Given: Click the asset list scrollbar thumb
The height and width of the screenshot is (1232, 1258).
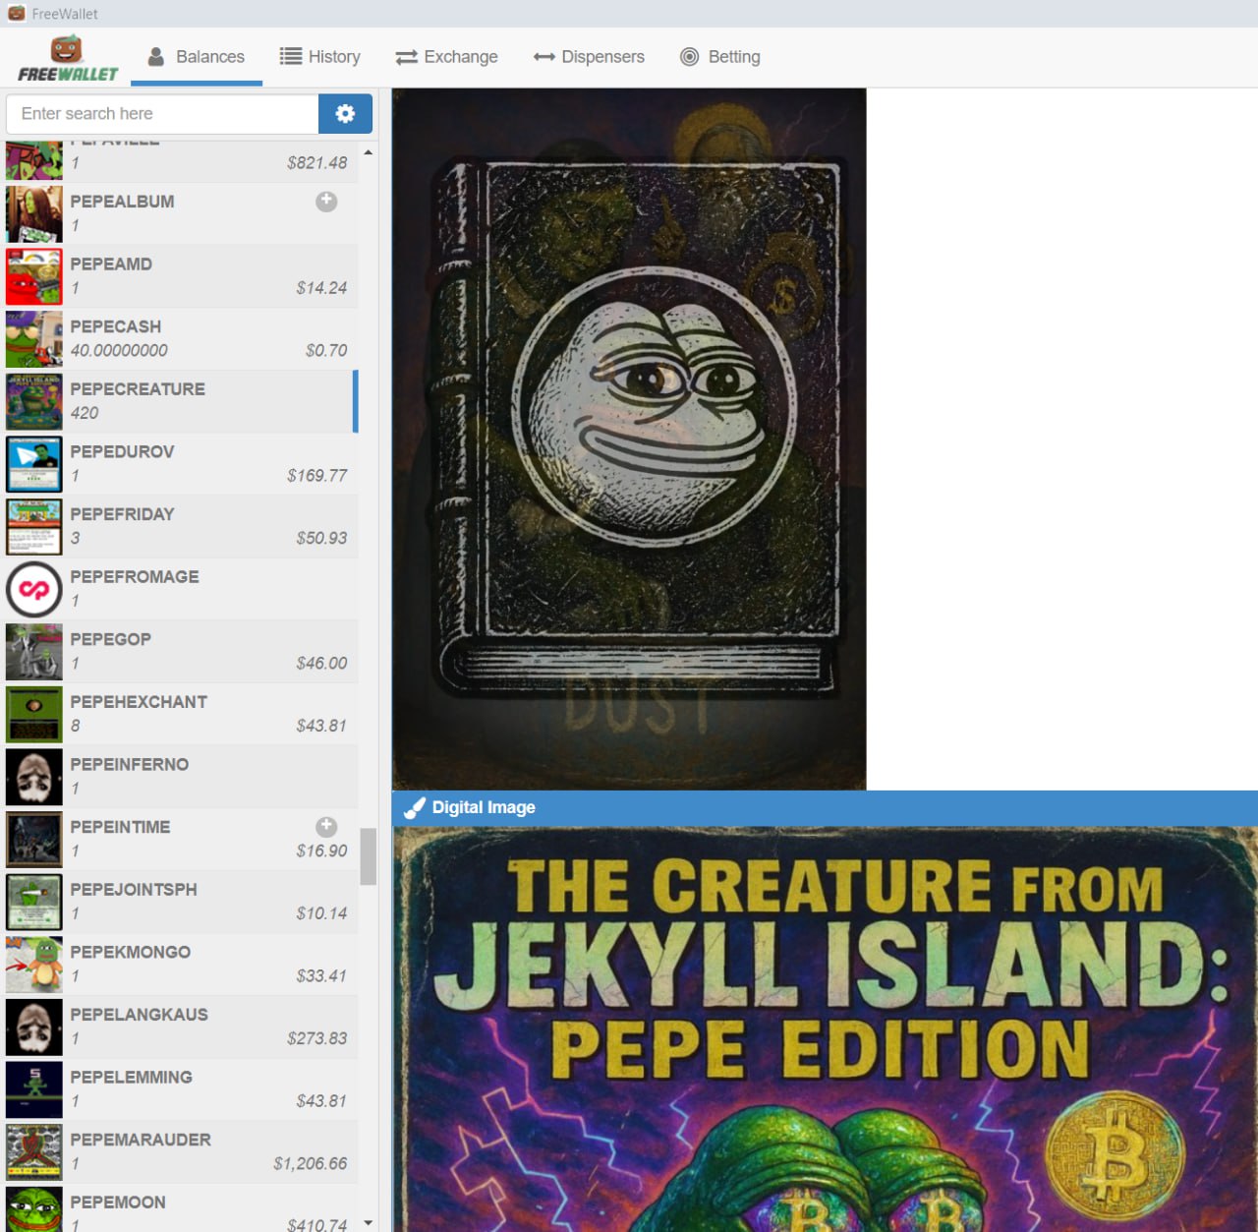Looking at the screenshot, I should (369, 856).
